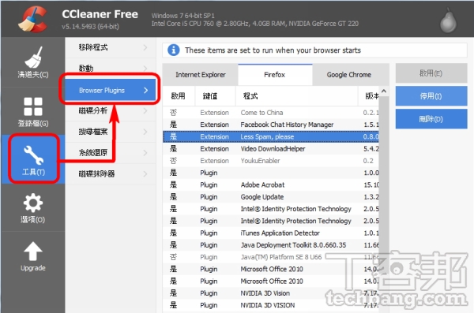Select the unnamed Plugin row version 1.0.0
The image size is (474, 313).
pyautogui.click(x=271, y=173)
